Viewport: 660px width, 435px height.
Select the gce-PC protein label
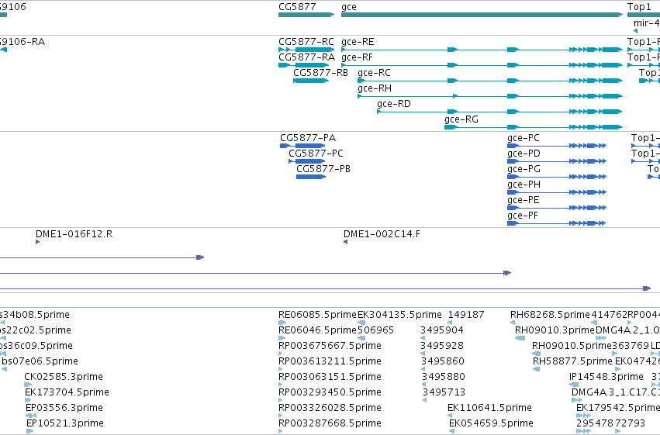[x=524, y=138]
